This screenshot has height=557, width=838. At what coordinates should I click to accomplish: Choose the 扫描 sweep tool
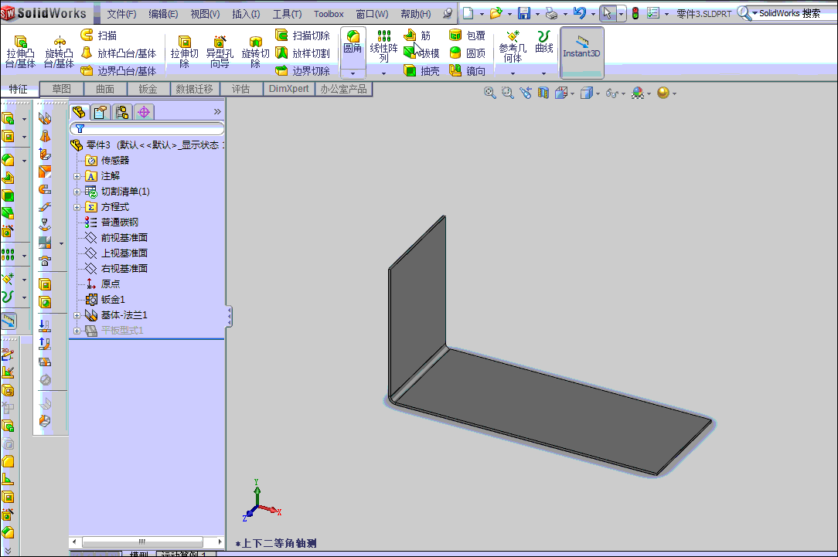99,36
